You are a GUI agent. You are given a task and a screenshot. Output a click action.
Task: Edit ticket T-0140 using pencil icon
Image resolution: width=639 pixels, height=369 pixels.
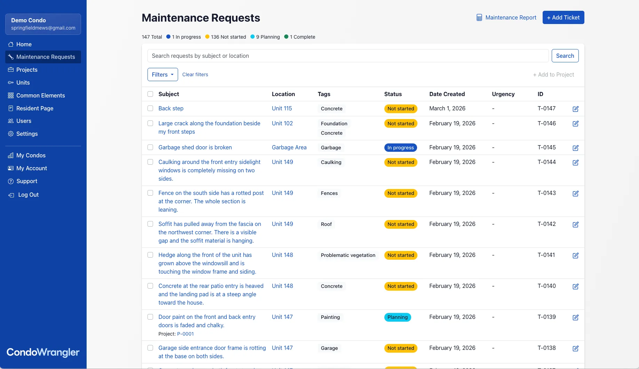click(x=576, y=286)
